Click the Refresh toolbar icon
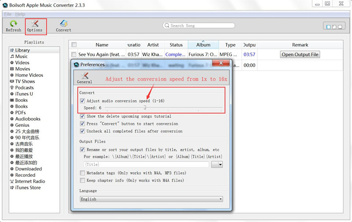The height and width of the screenshot is (222, 352). (x=14, y=24)
